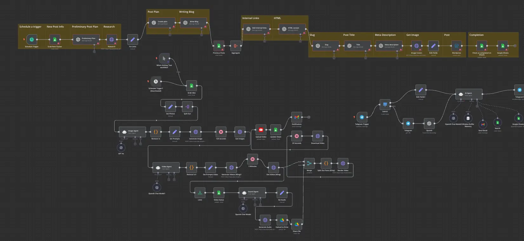Screen dimensions: 524x241
Task: Select the Remove \n code node
Action: (x=156, y=132)
